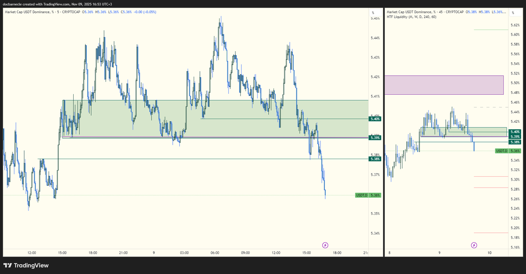The image size is (526, 274).
Task: Select the 5.38% line label on the 5-minute chart axis
Action: click(x=375, y=159)
